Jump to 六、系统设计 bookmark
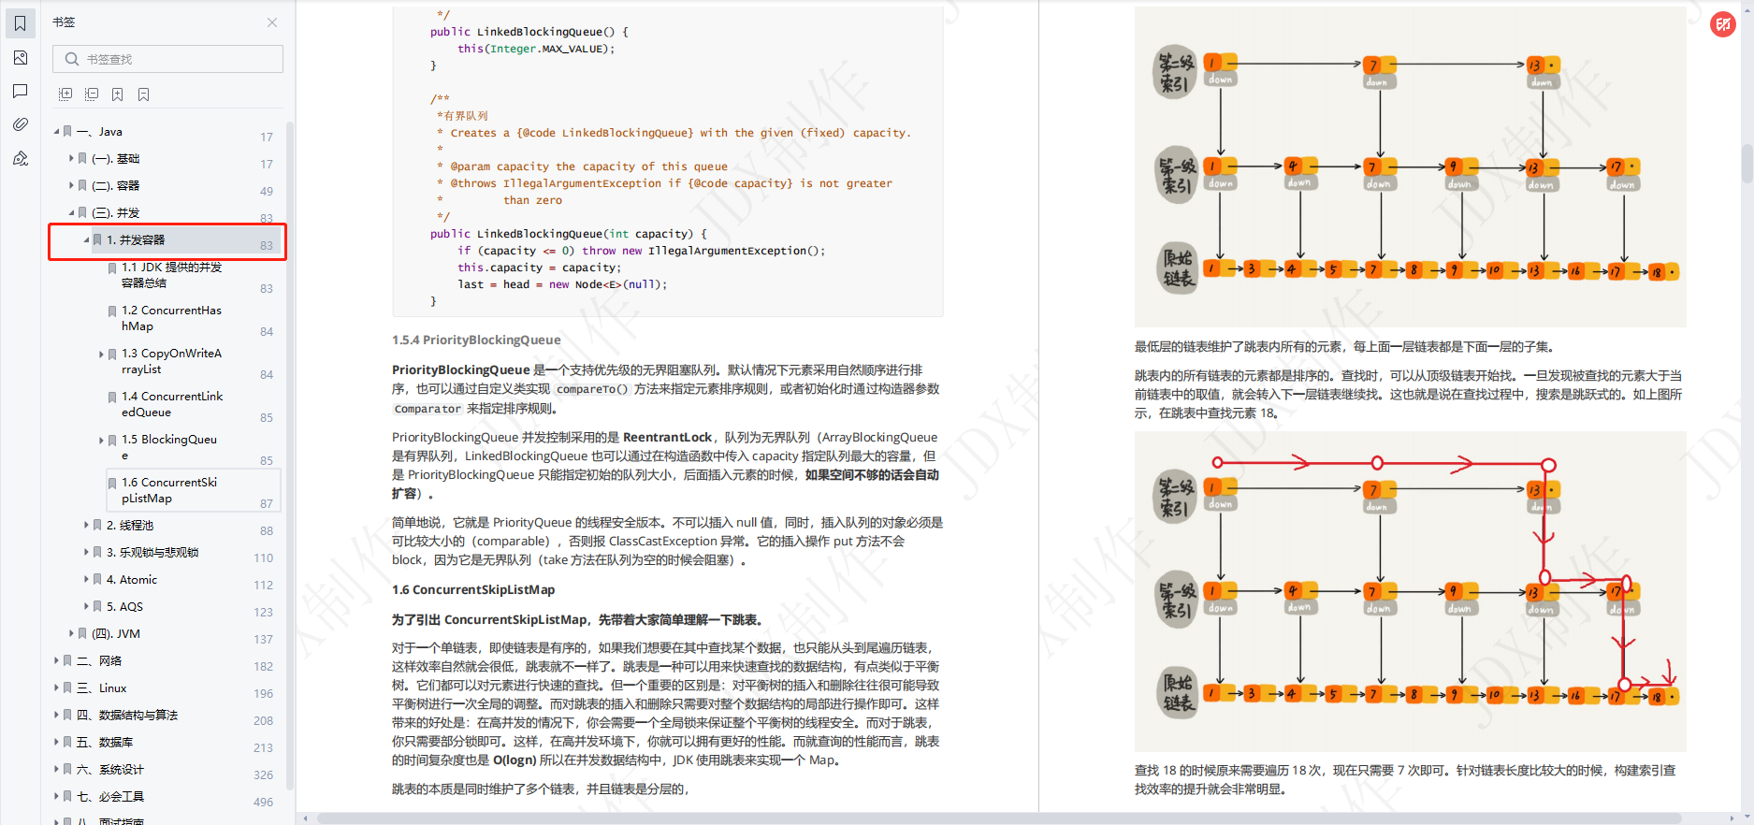1754x825 pixels. (x=110, y=770)
